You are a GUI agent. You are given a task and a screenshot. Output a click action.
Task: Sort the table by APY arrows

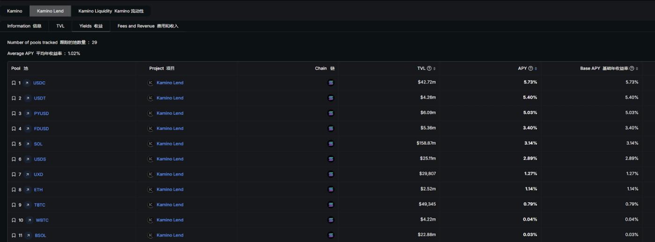536,69
